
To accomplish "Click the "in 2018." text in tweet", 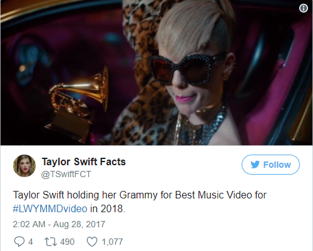I will 108,208.
